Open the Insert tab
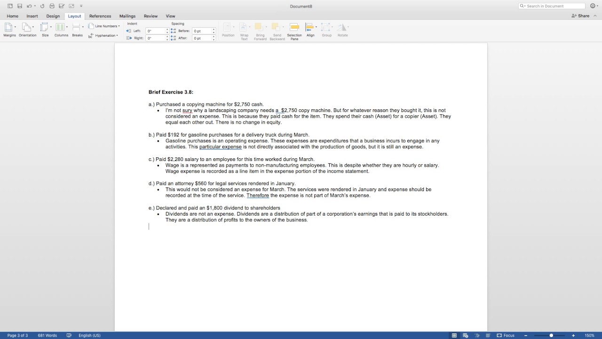 click(x=32, y=16)
